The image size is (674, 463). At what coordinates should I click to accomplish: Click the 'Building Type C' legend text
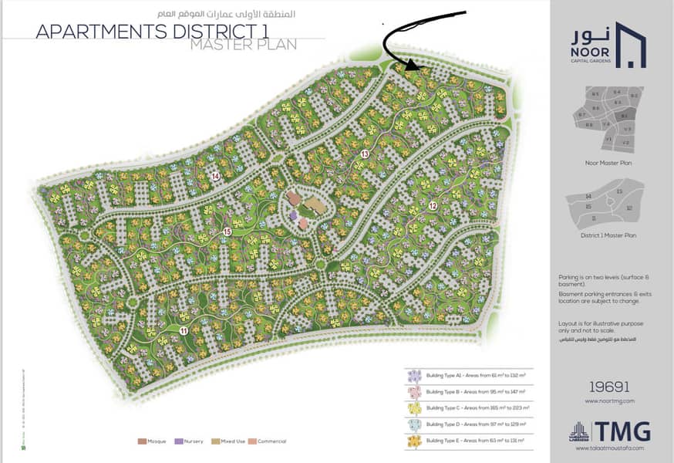[478, 408]
